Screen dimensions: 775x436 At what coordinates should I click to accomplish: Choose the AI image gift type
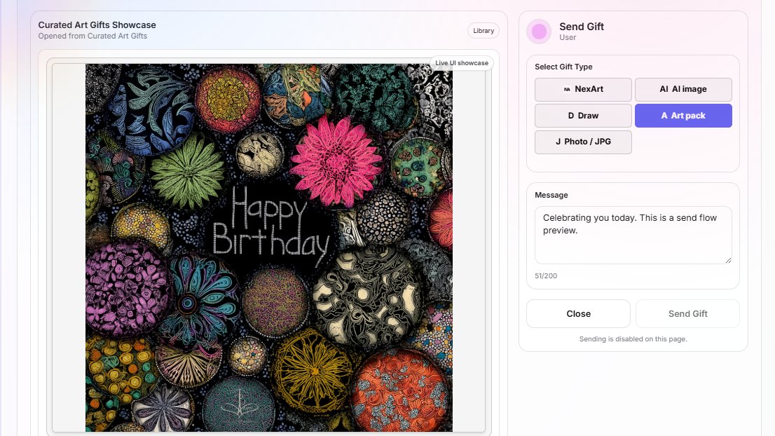coord(683,90)
